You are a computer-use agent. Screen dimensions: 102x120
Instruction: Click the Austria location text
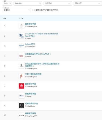click(x=29, y=39)
